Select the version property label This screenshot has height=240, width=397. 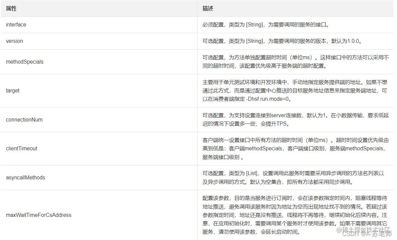pyautogui.click(x=14, y=41)
